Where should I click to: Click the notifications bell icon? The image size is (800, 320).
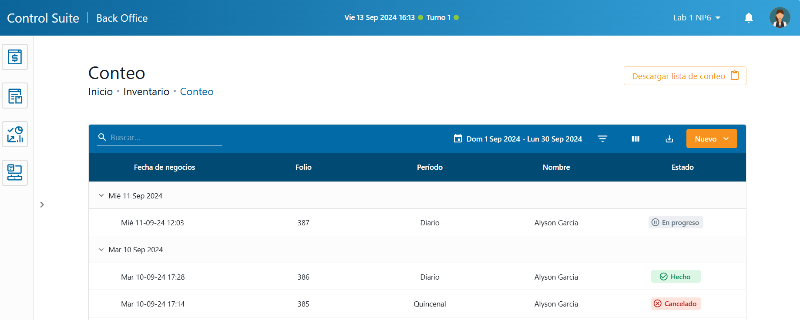pyautogui.click(x=749, y=18)
